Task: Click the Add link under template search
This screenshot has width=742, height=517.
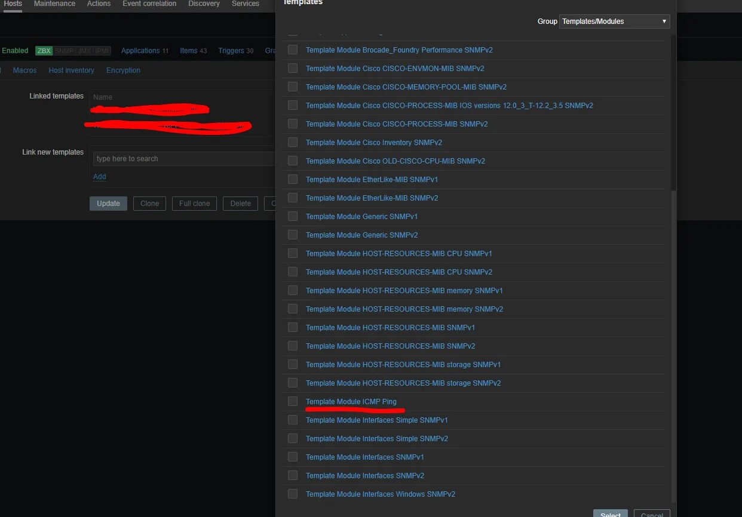Action: click(x=99, y=177)
